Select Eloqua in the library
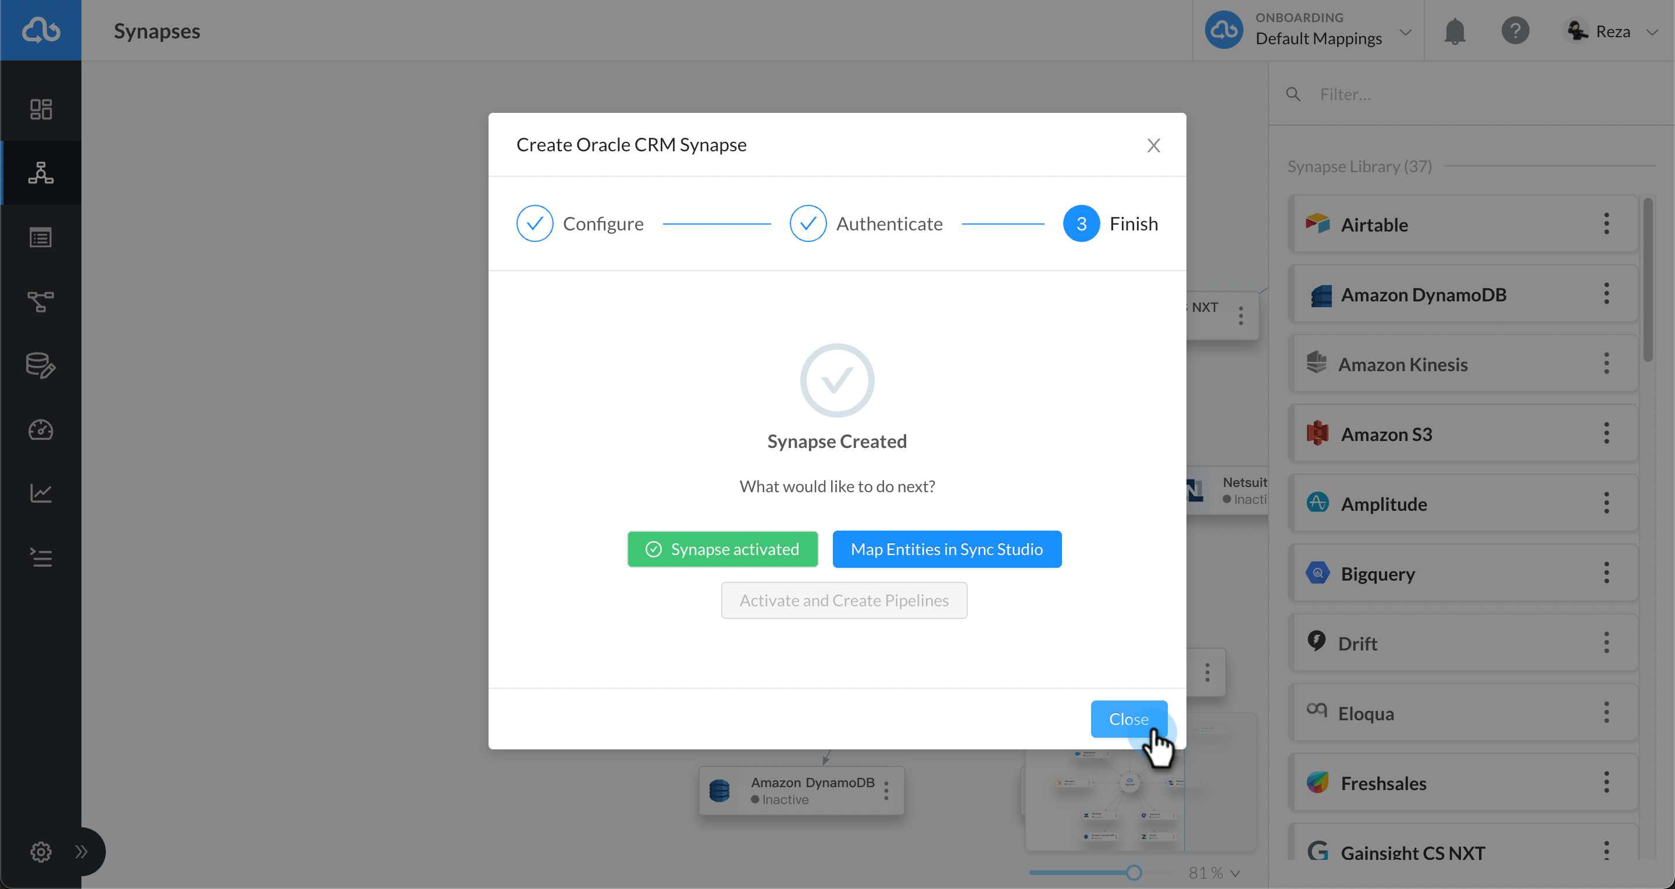 1463,713
